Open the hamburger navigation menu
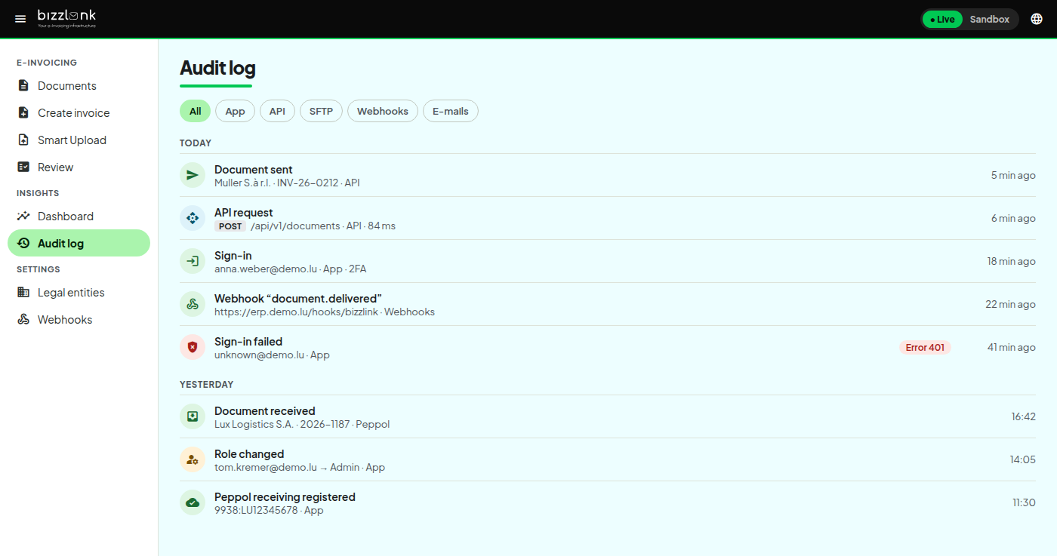Viewport: 1057px width, 556px height. click(x=20, y=19)
